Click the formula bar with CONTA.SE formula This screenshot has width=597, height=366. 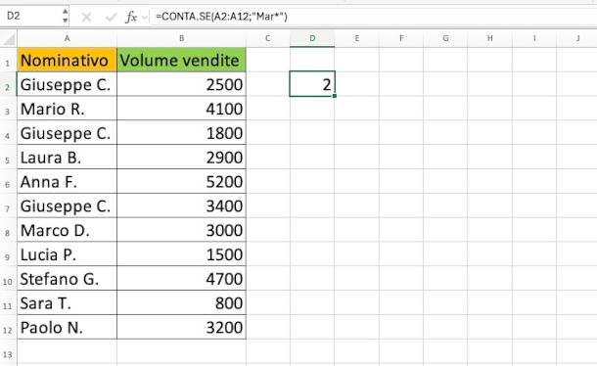point(373,17)
